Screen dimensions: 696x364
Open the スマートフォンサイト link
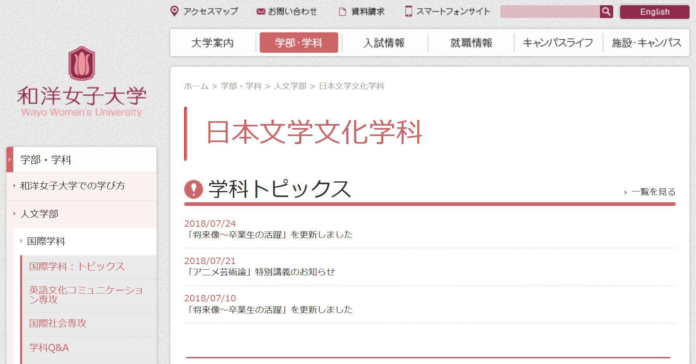pos(453,11)
